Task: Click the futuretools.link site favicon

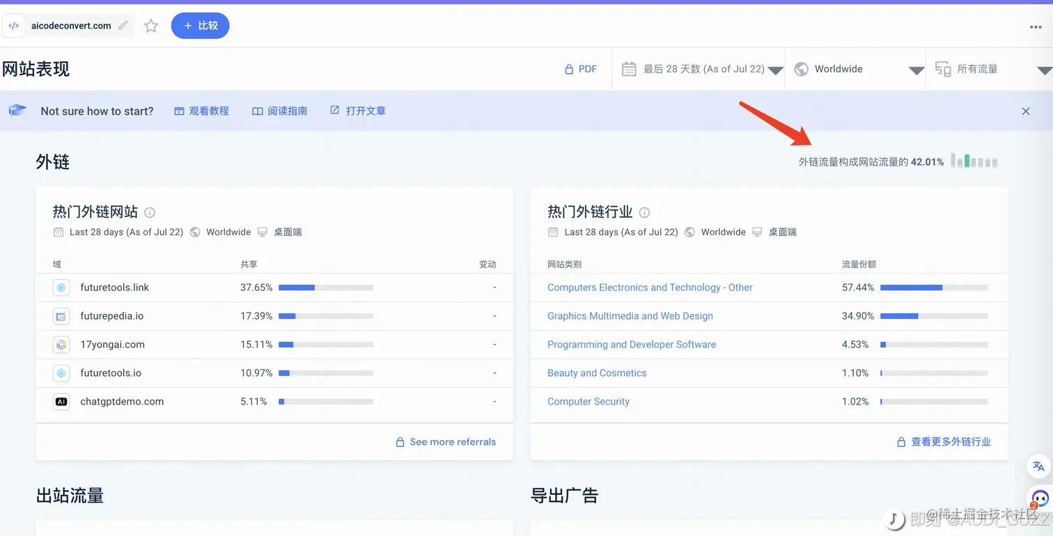Action: [61, 287]
